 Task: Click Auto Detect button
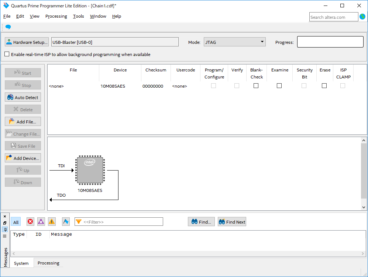click(23, 97)
